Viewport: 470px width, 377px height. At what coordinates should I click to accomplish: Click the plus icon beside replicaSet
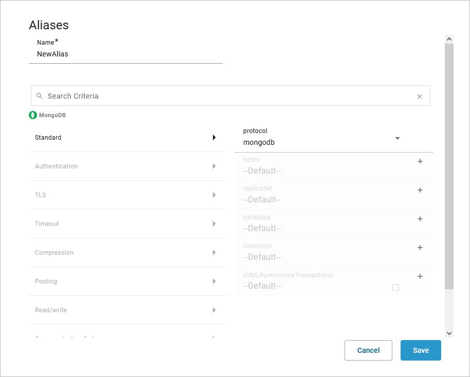[x=420, y=190]
